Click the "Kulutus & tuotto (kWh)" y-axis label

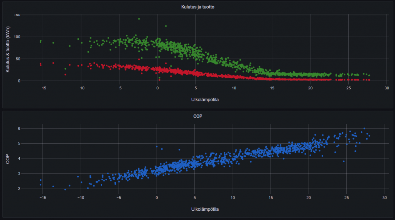pos(8,48)
